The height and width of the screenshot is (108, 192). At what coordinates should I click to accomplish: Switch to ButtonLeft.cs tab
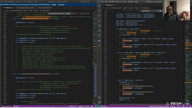45,8
